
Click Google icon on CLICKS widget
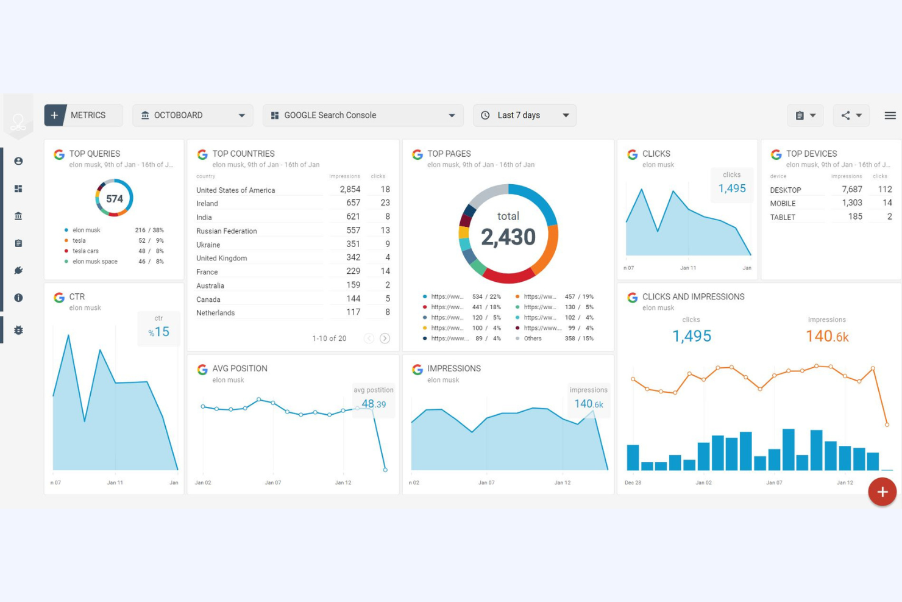click(x=633, y=154)
